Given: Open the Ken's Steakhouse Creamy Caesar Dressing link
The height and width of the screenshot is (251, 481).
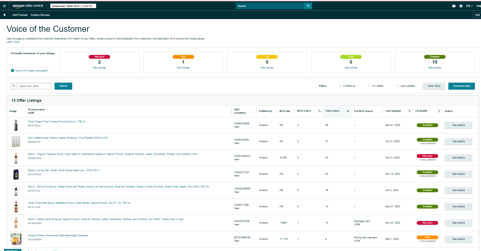Looking at the screenshot, I should pos(68,138).
